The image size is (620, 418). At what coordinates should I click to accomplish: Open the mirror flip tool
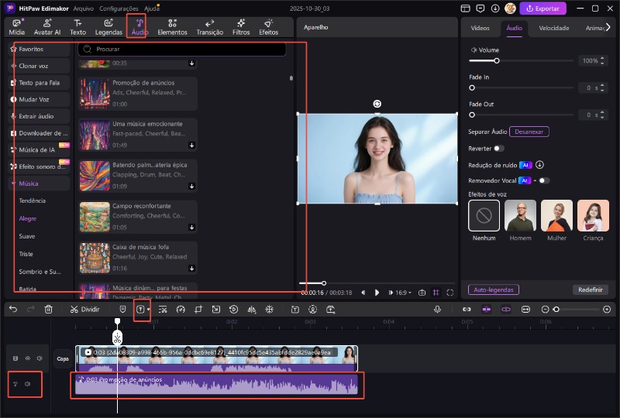click(x=251, y=310)
